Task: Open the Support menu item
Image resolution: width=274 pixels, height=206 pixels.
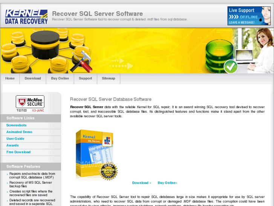Action: point(85,79)
